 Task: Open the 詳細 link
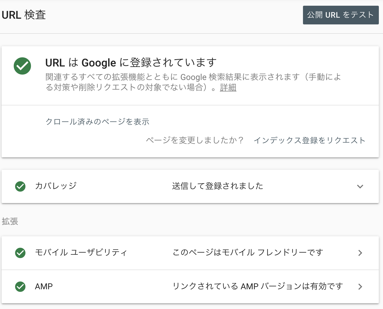(x=228, y=88)
